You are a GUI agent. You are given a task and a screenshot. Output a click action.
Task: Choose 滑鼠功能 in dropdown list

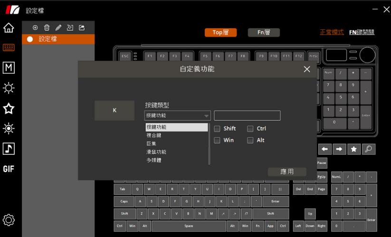(177, 152)
